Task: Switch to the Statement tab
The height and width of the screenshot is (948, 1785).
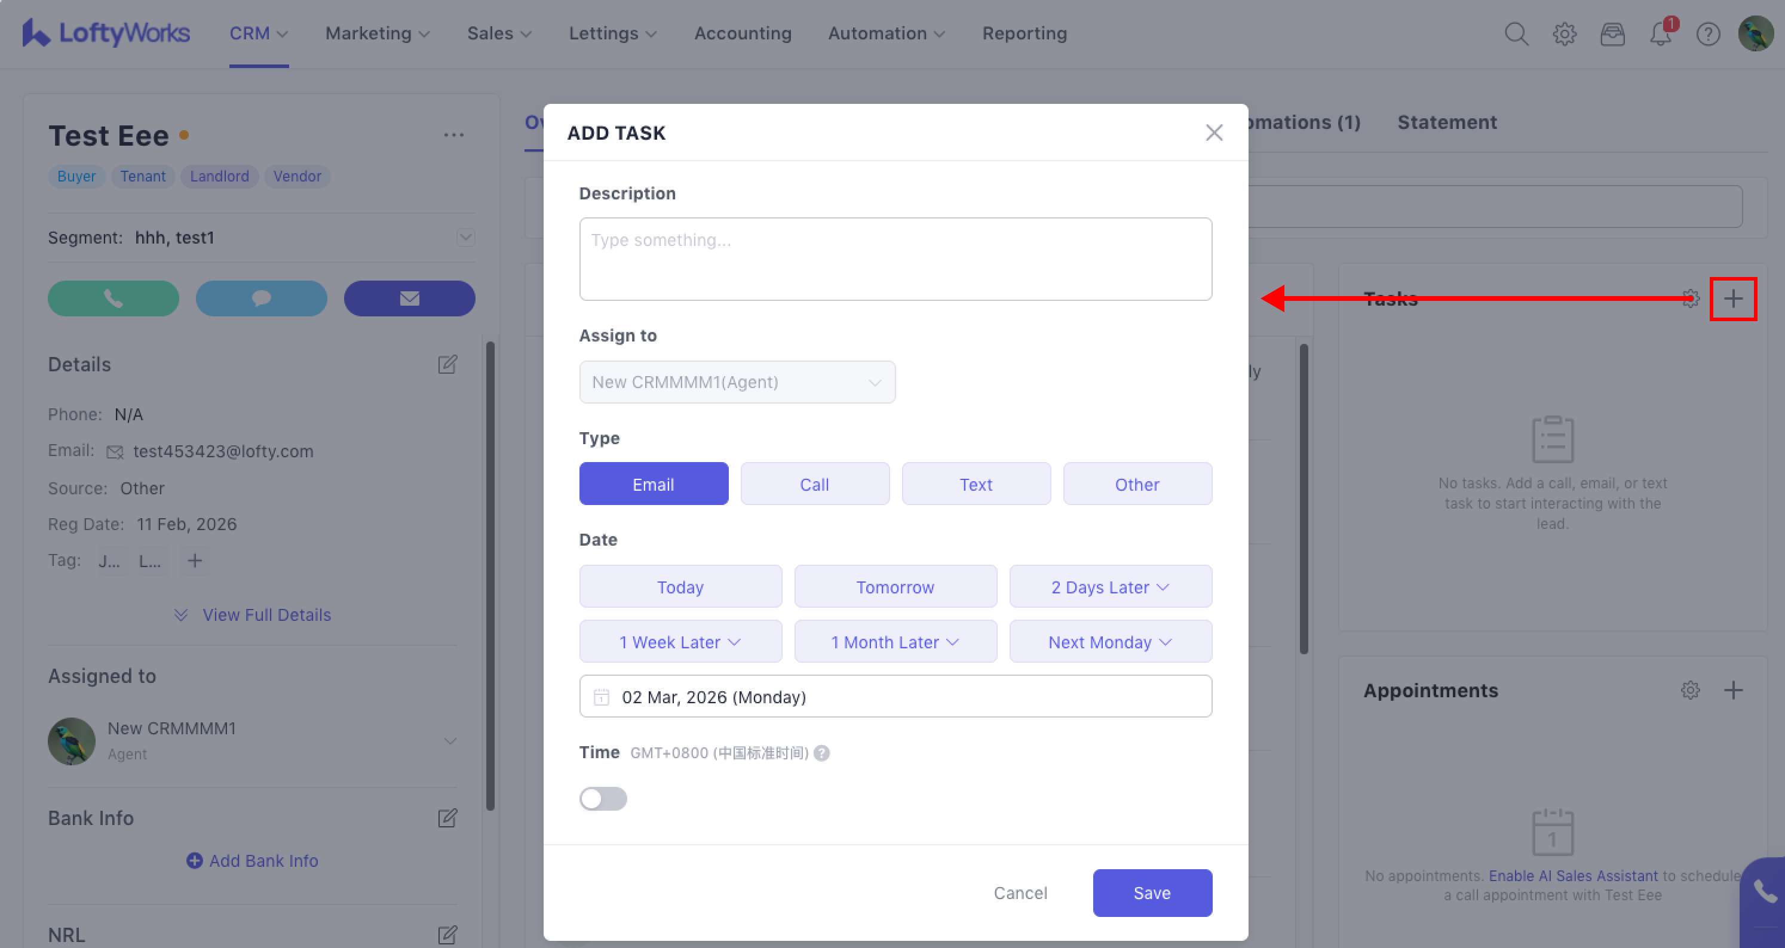Action: coord(1447,122)
